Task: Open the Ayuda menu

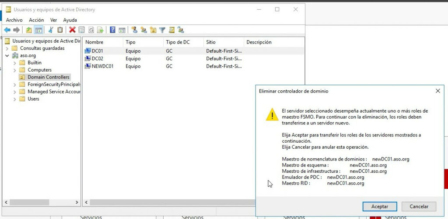Action: tap(70, 20)
